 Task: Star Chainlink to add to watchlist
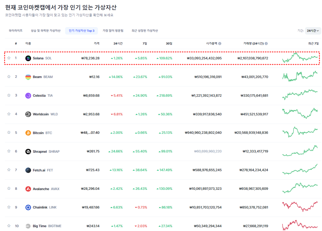point(9,207)
